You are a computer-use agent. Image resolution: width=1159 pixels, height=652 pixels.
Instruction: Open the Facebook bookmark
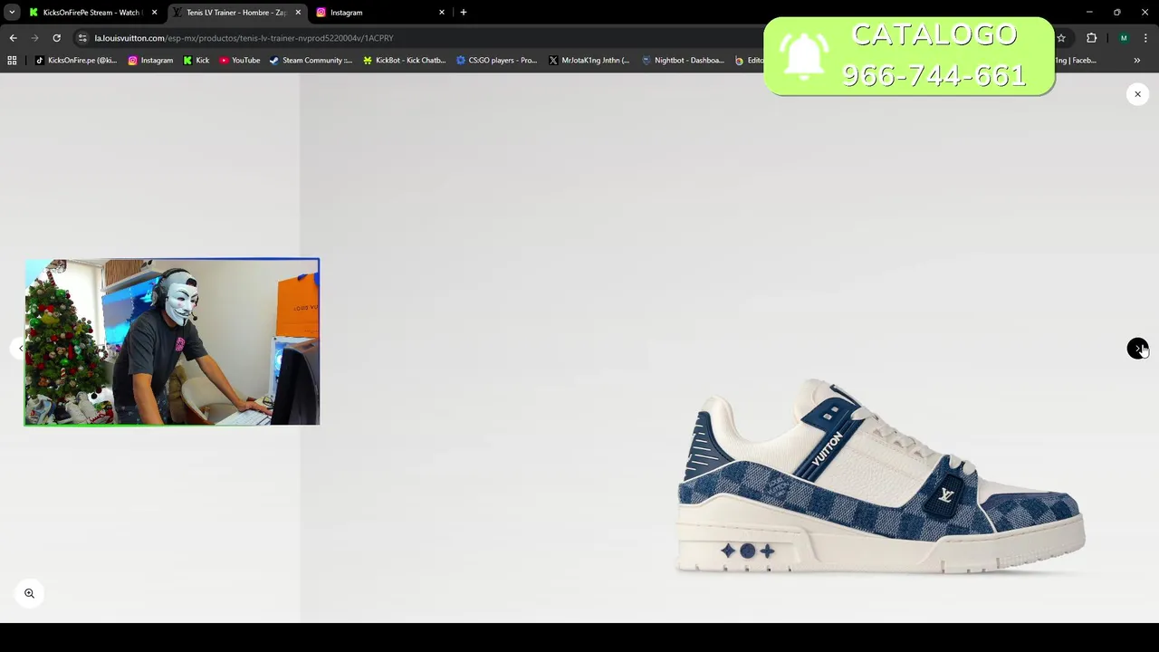click(1078, 61)
